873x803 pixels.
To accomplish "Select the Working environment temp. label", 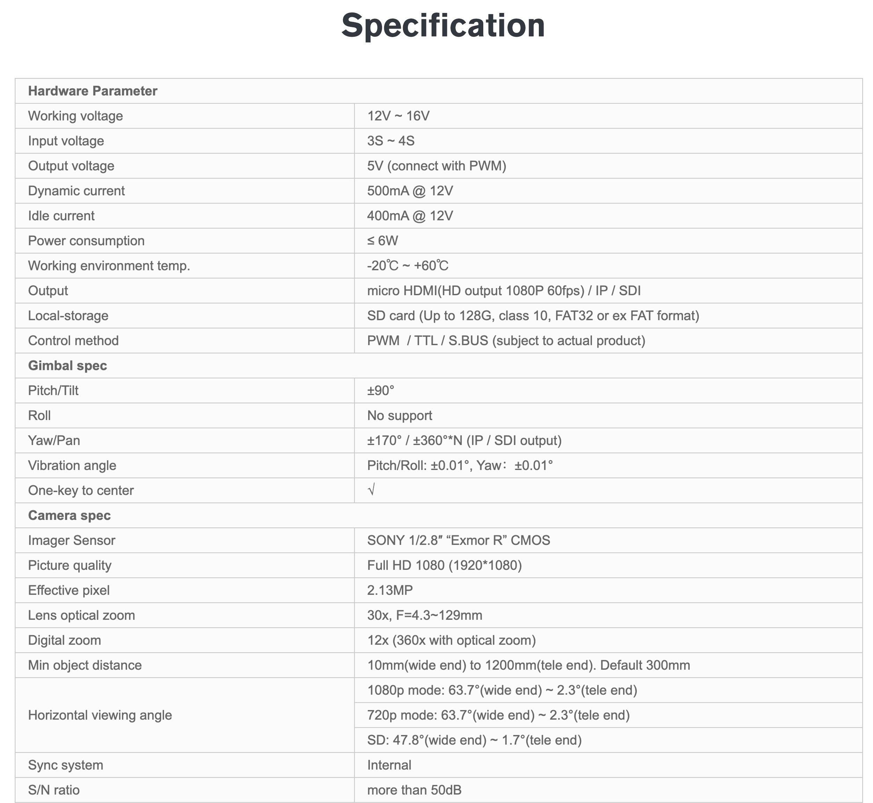I will click(x=109, y=266).
